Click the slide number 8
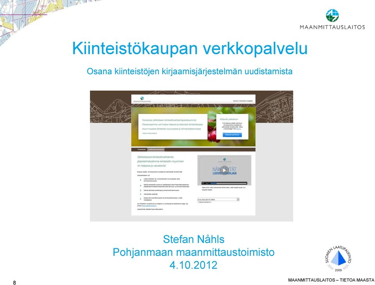The width and height of the screenshot is (375, 285). pos(14,283)
